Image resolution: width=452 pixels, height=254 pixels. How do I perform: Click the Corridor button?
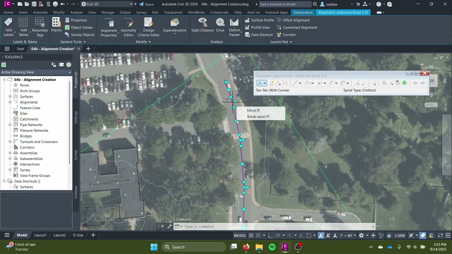click(x=286, y=35)
